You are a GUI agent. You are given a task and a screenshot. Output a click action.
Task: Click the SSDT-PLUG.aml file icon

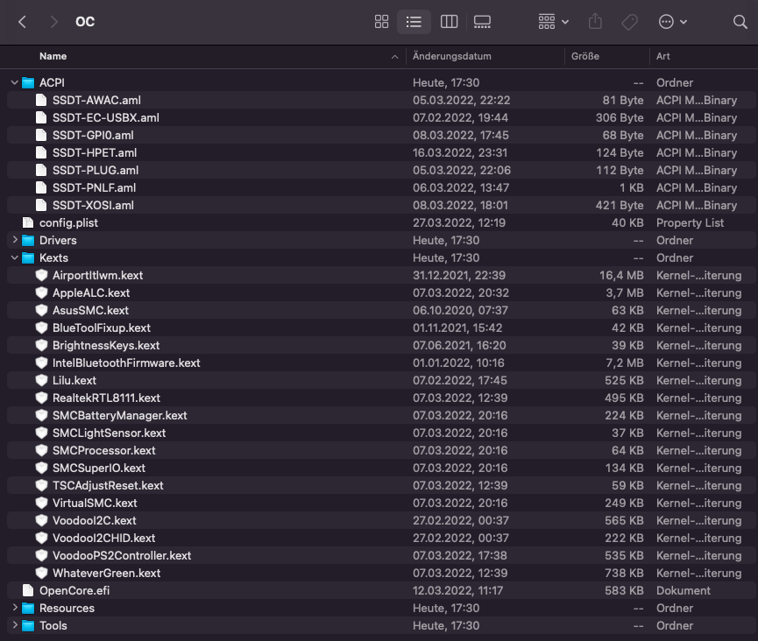click(x=41, y=170)
